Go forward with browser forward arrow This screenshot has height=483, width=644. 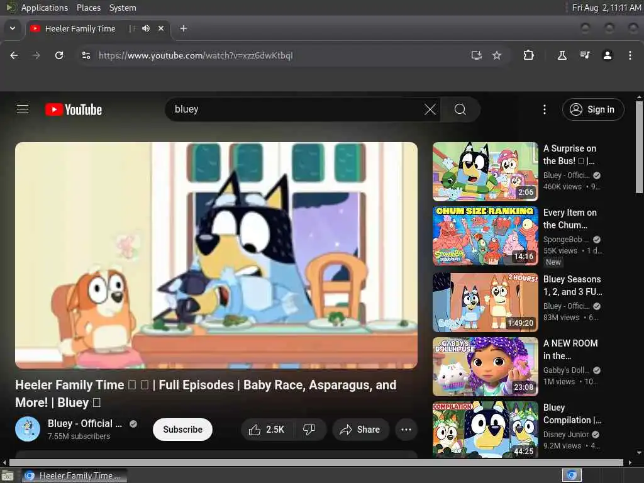[36, 55]
